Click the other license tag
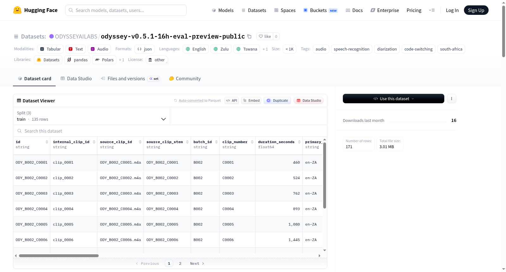The width and height of the screenshot is (506, 272). [x=157, y=60]
